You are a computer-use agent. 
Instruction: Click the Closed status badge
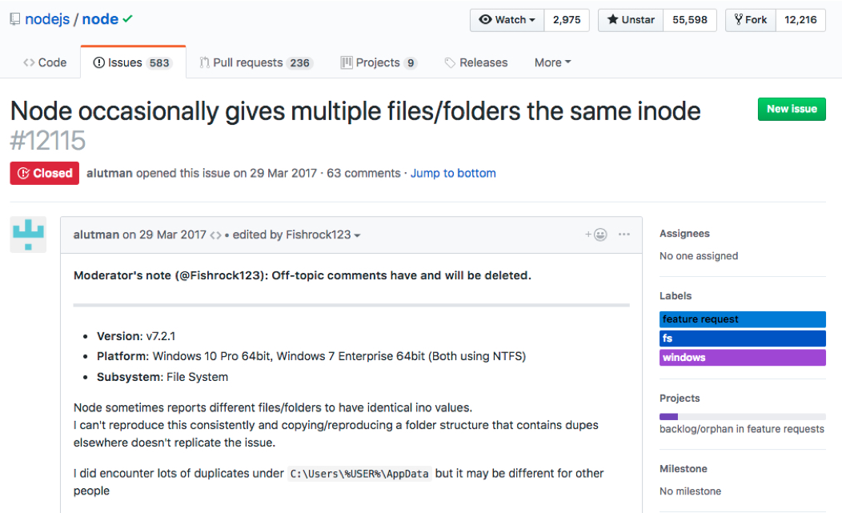45,174
